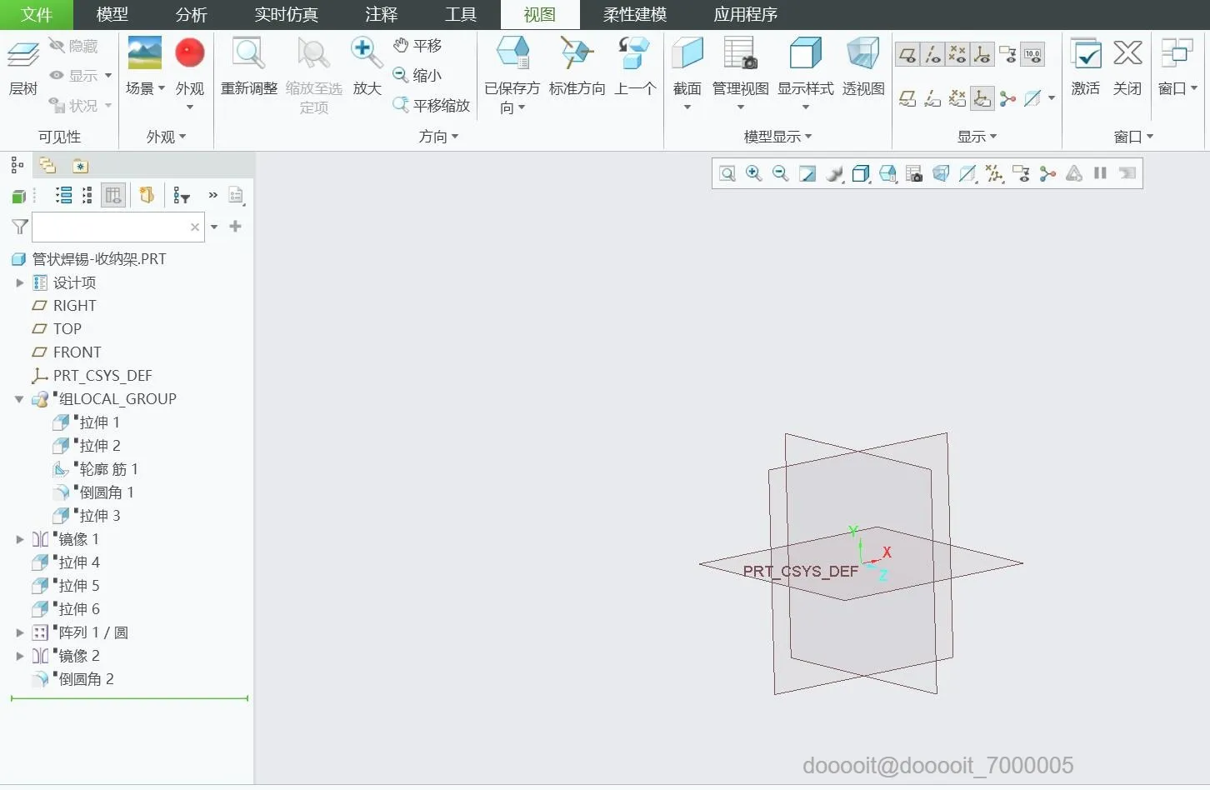Open the model tree tab icon
This screenshot has height=790, width=1210.
(x=17, y=165)
